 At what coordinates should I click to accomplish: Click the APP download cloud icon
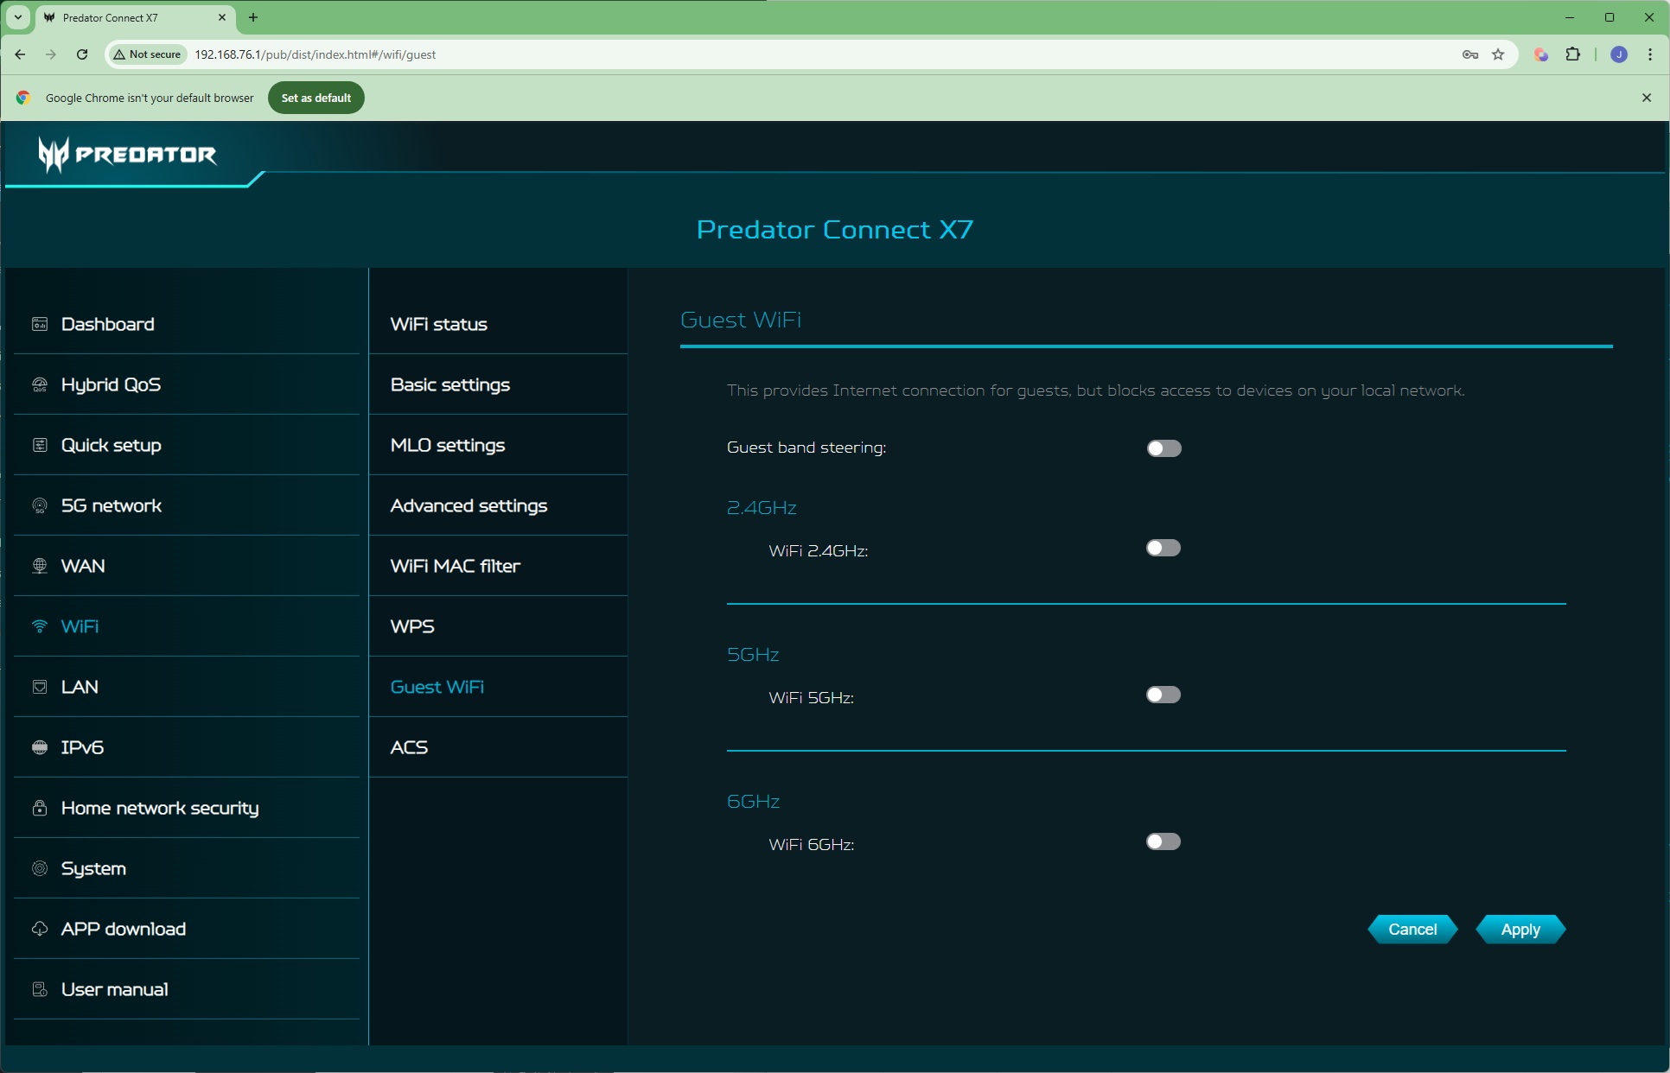pos(40,929)
